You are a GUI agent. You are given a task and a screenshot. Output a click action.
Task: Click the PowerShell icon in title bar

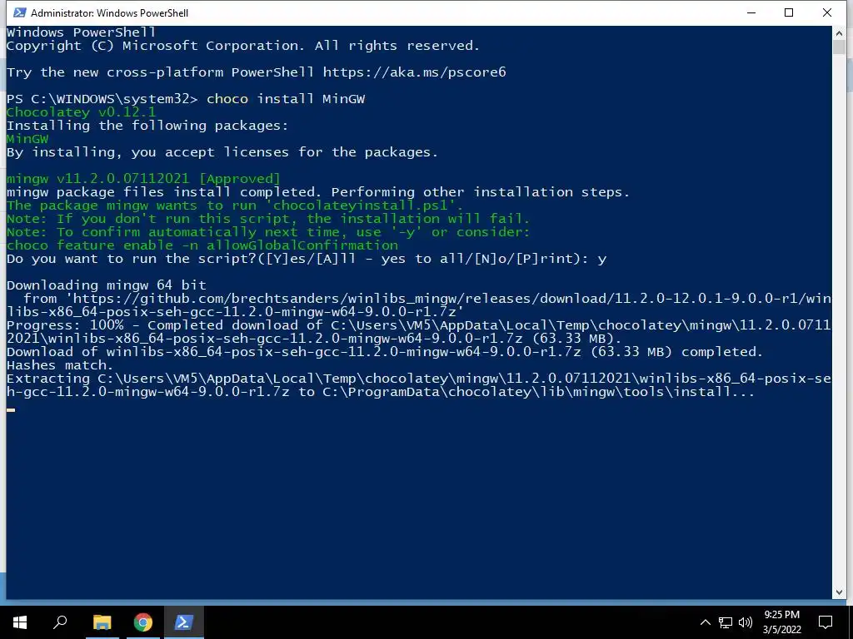point(19,12)
